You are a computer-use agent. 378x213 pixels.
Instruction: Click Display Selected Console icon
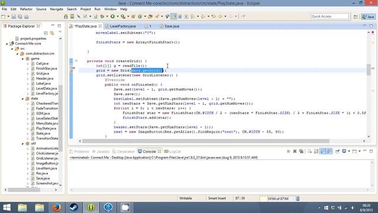pyautogui.click(x=344, y=151)
